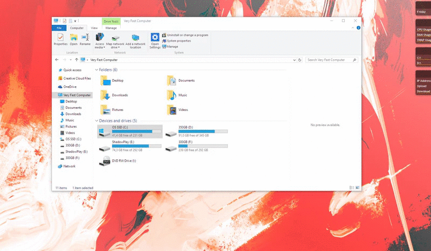Viewport: 431px width, 251px height.
Task: Expand the address bar history dropdown
Action: point(294,60)
